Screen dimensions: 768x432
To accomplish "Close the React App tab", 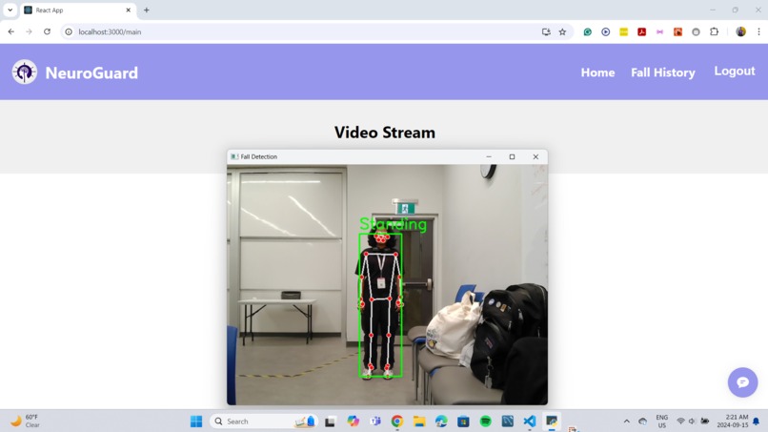I will point(129,10).
